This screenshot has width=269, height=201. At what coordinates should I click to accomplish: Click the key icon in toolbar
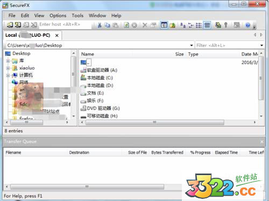click(x=226, y=25)
